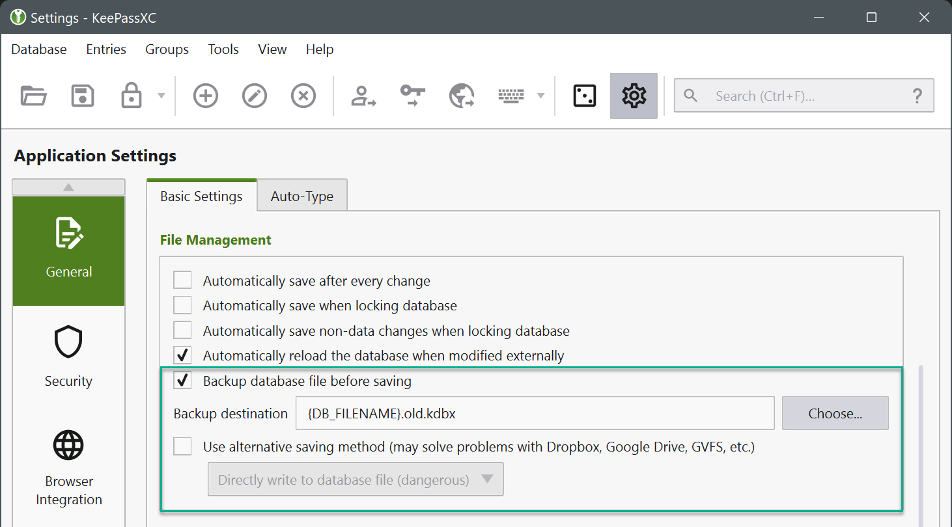Expand the Lock Database dropdown arrow
This screenshot has width=952, height=527.
click(161, 96)
